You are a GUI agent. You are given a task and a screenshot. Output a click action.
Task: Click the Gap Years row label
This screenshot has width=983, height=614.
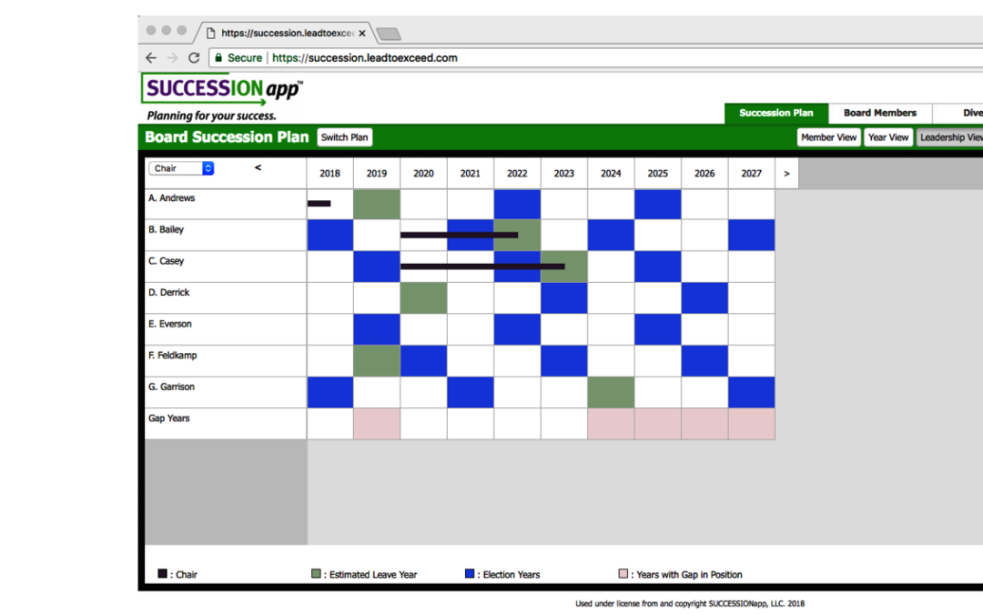point(168,418)
